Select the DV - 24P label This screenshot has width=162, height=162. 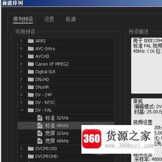[x=44, y=95]
